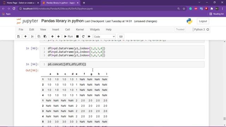Go back in browser

coord(3,8)
